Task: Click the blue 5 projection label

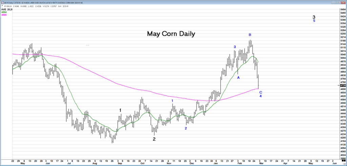Action: pyautogui.click(x=314, y=21)
